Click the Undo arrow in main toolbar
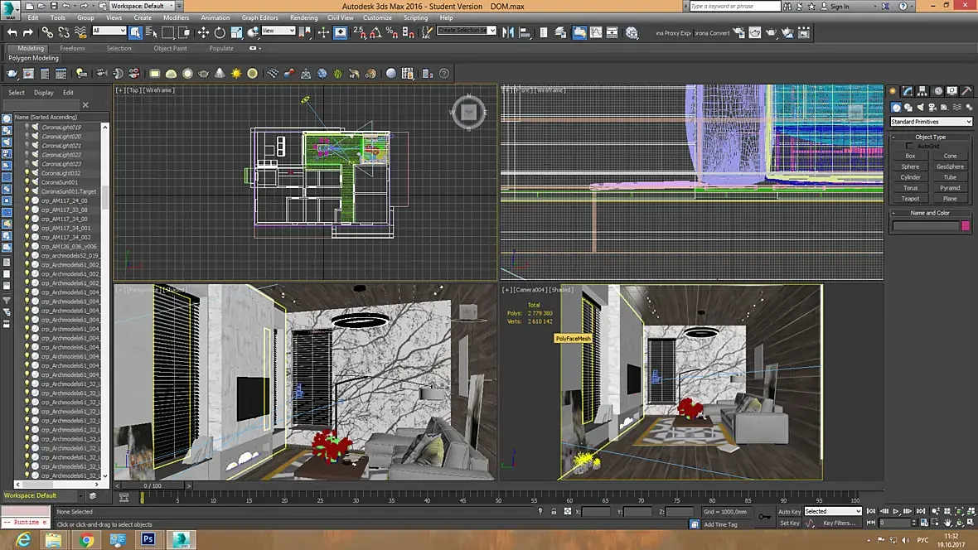 click(12, 32)
